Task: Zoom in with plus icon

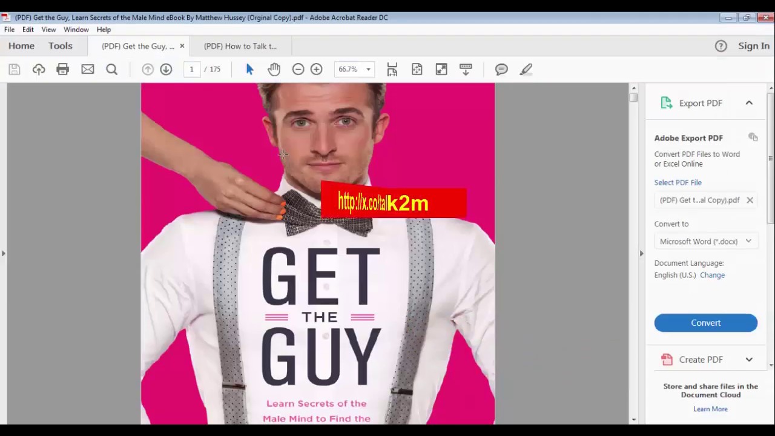Action: [316, 70]
